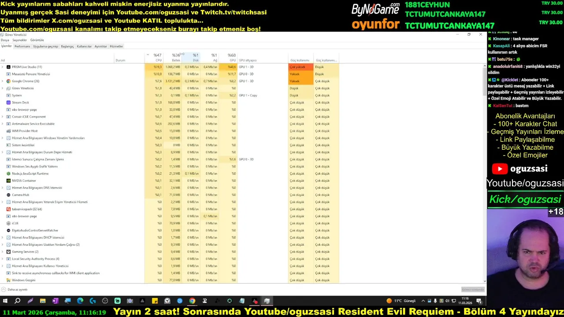Sort by GPU altyapısı column header
Viewport: 564px width, 317px height.
[263, 58]
